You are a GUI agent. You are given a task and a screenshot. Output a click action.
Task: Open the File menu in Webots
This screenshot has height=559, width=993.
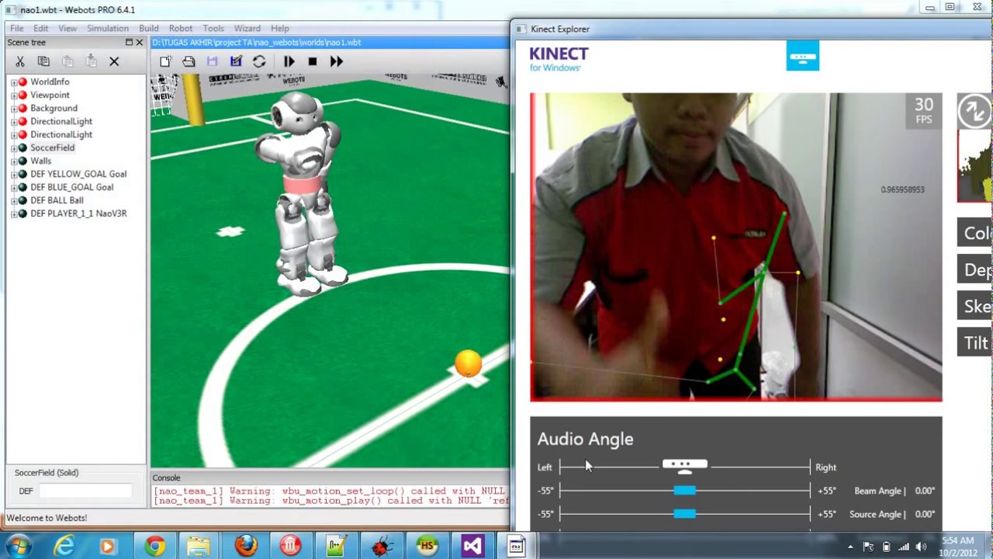(16, 28)
